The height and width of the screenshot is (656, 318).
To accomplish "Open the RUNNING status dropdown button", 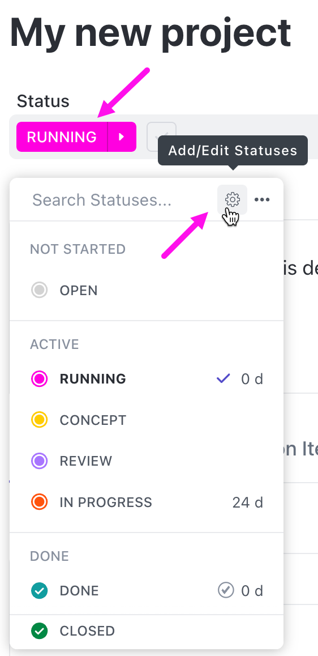I will click(62, 137).
